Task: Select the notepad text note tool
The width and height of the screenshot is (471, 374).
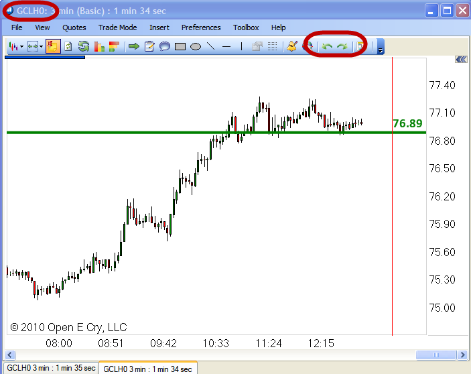Action: (x=149, y=46)
